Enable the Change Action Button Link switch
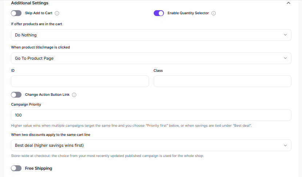 click(16, 95)
